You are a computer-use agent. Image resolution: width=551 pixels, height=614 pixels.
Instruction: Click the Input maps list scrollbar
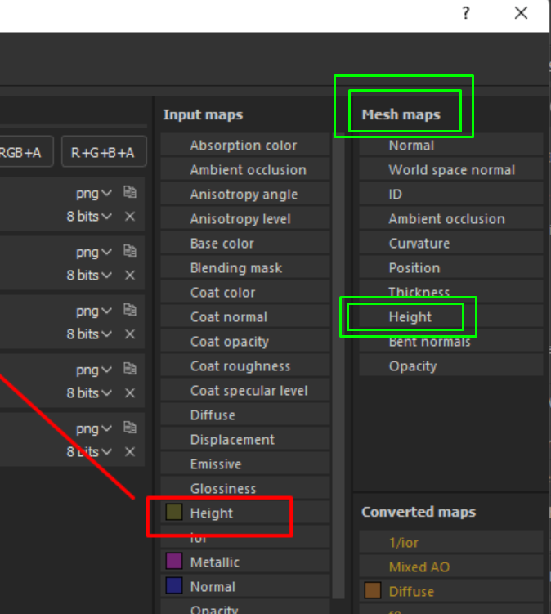(x=338, y=327)
